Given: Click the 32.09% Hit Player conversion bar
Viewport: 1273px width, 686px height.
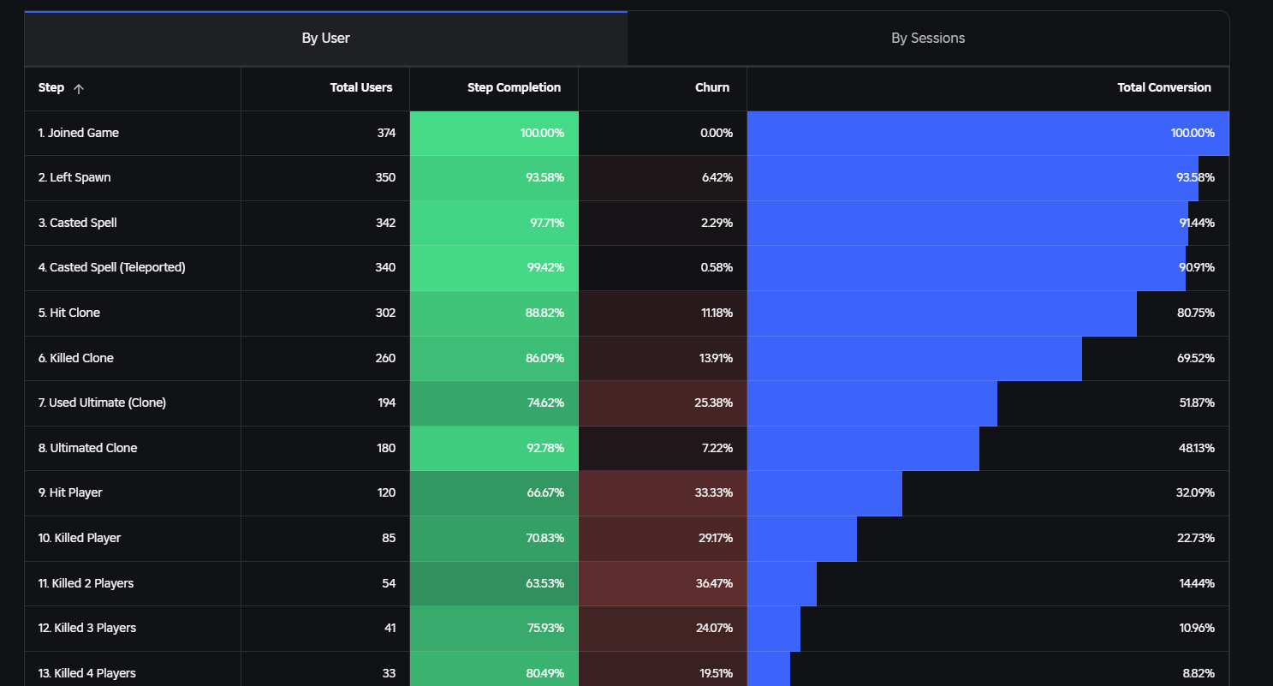Looking at the screenshot, I should point(824,493).
